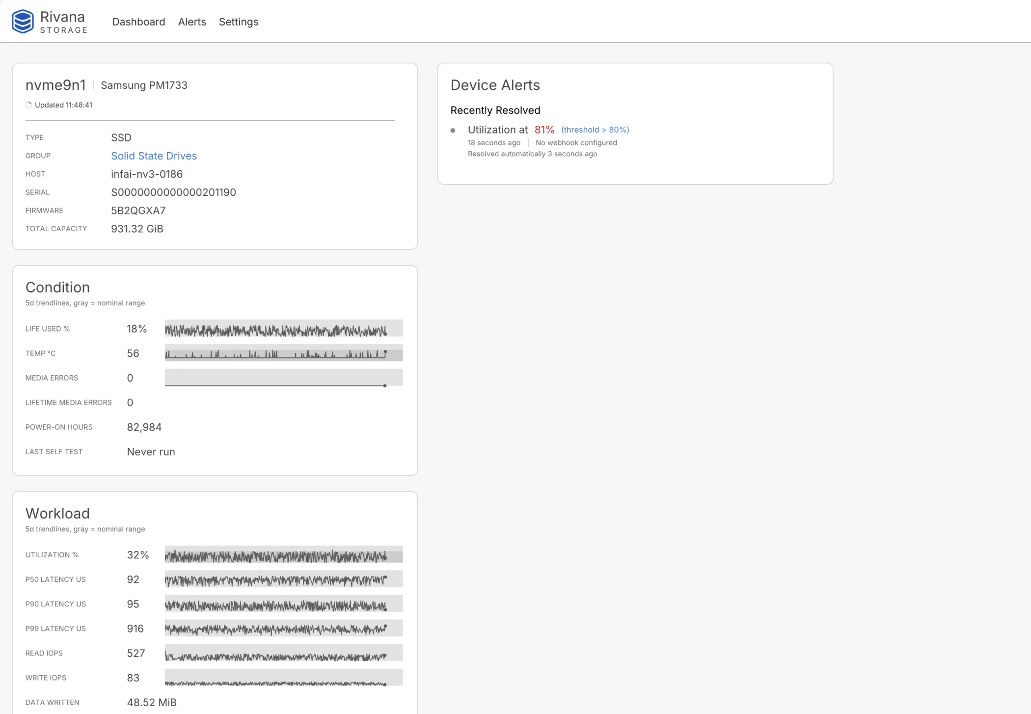Screen dimensions: 1031x714
Task: Click the P50 latency value 92
Action: 133,579
